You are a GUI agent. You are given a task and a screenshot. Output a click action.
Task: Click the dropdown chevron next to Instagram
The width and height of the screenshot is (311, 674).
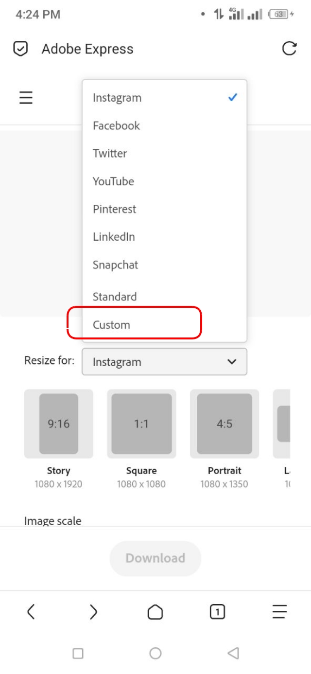pyautogui.click(x=231, y=362)
